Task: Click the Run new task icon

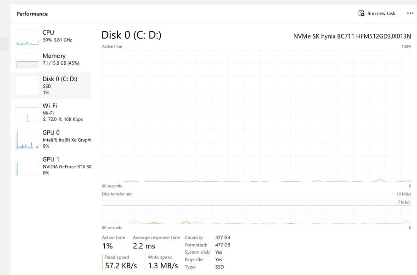Action: (361, 13)
